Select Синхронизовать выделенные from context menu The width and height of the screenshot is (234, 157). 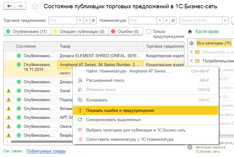(113, 120)
